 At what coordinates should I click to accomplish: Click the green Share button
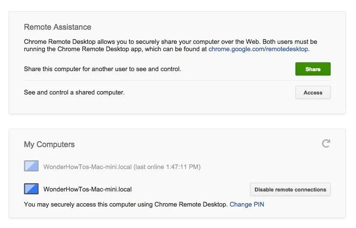[x=313, y=69]
